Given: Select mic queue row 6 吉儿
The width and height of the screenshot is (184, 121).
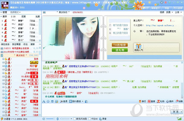Looking at the screenshot, I should (20, 40).
